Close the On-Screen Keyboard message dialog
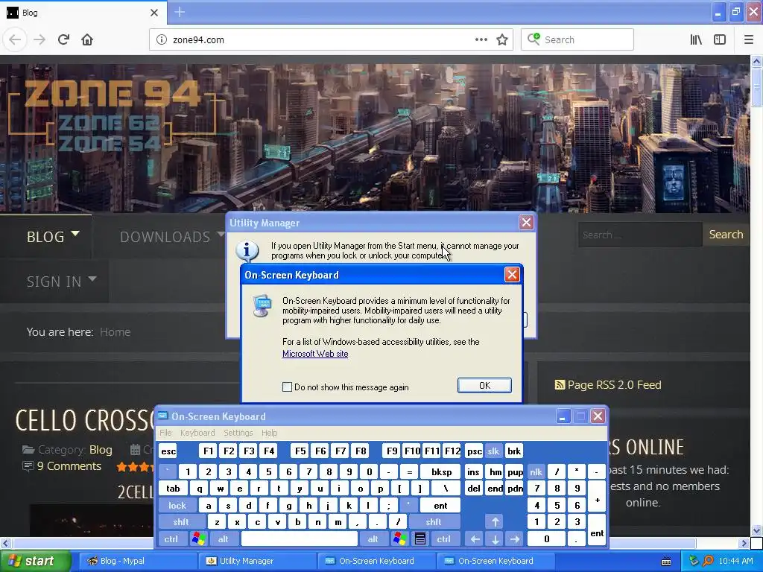Viewport: 763px width, 572px height. (x=512, y=275)
